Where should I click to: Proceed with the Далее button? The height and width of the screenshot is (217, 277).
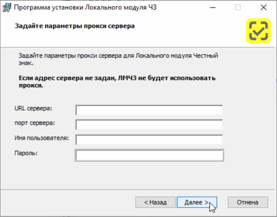coord(197,202)
